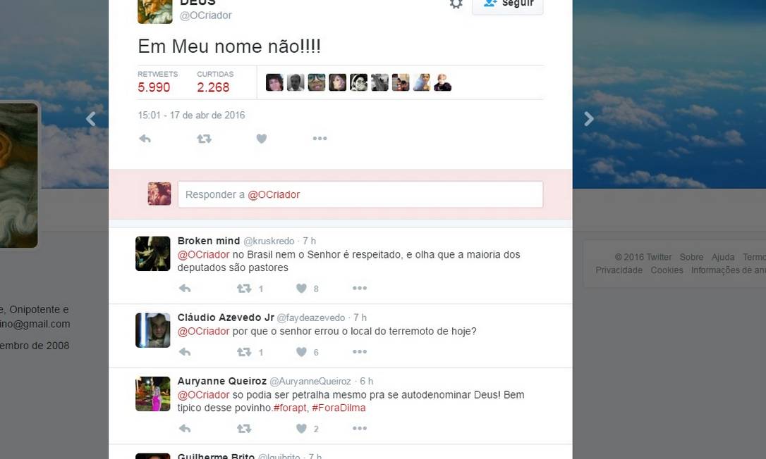Go to the next tweet using the right arrow
Viewport: 766px width, 459px height.
point(589,118)
